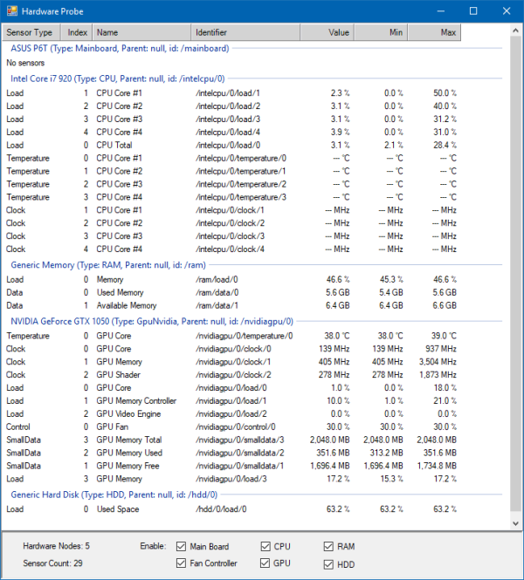
Task: Click the /hdd/0/load/0 identifier
Action: point(221,509)
